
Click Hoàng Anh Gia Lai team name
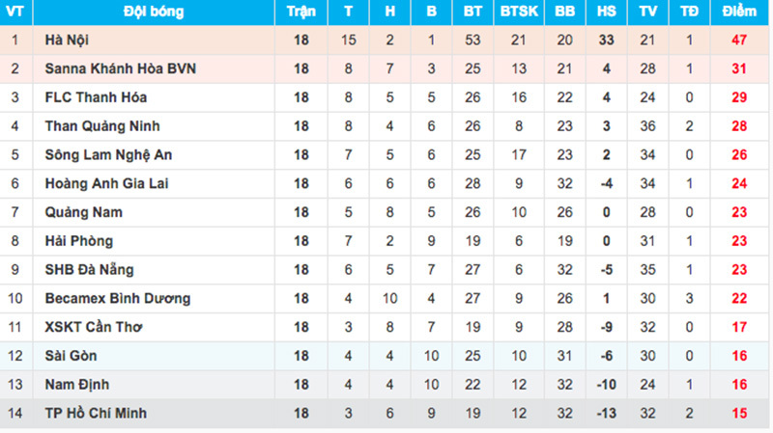coord(106,183)
